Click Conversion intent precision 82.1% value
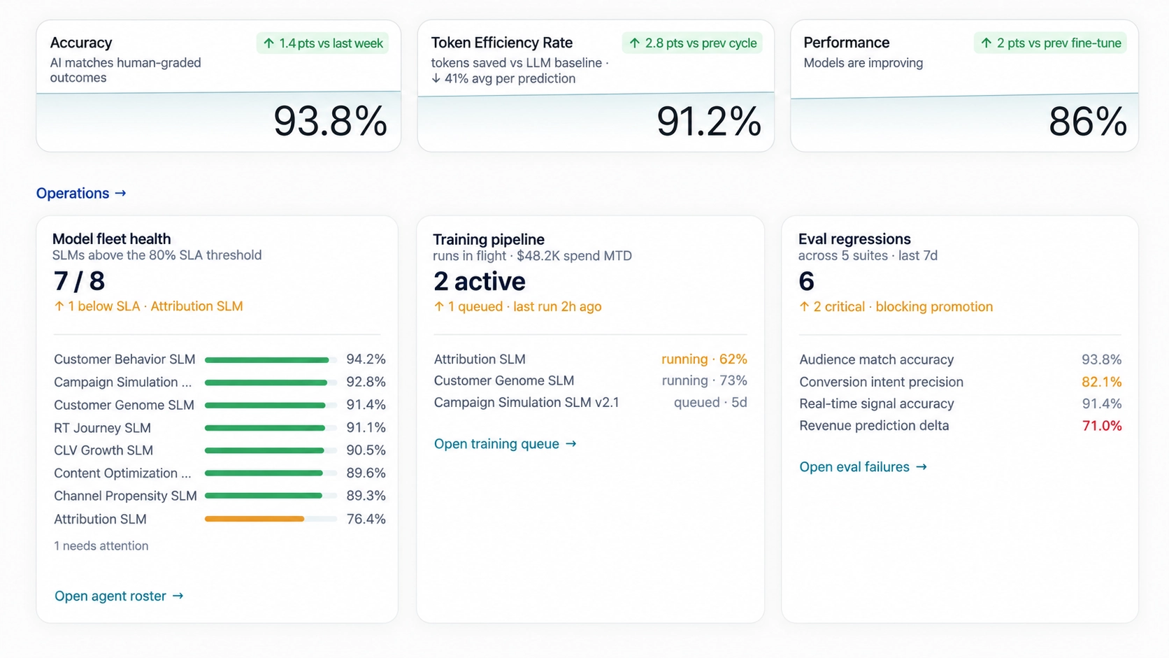The height and width of the screenshot is (658, 1169). click(x=1101, y=382)
